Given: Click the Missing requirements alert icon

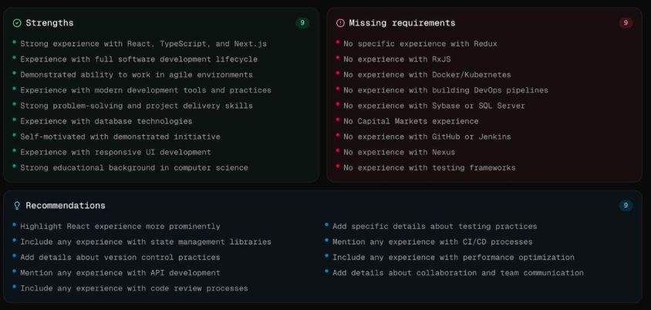Looking at the screenshot, I should point(340,23).
